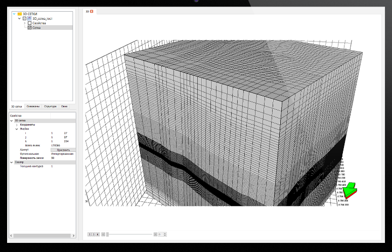Collapse the Ячейки property group
Screen dimensions: 392x252
coord(17,129)
